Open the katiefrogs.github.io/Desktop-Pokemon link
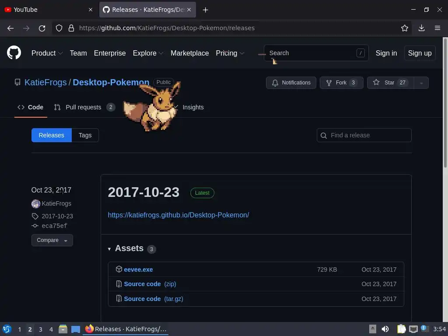 click(178, 215)
